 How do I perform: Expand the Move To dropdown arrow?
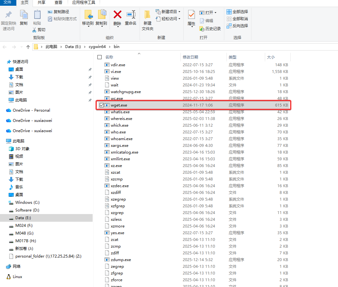pyautogui.click(x=88, y=26)
